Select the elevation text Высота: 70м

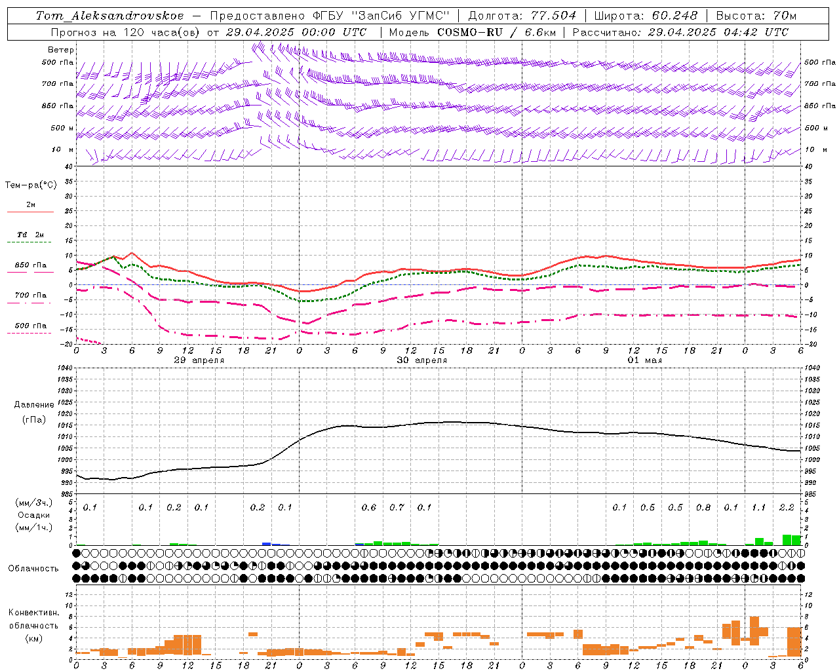point(756,16)
